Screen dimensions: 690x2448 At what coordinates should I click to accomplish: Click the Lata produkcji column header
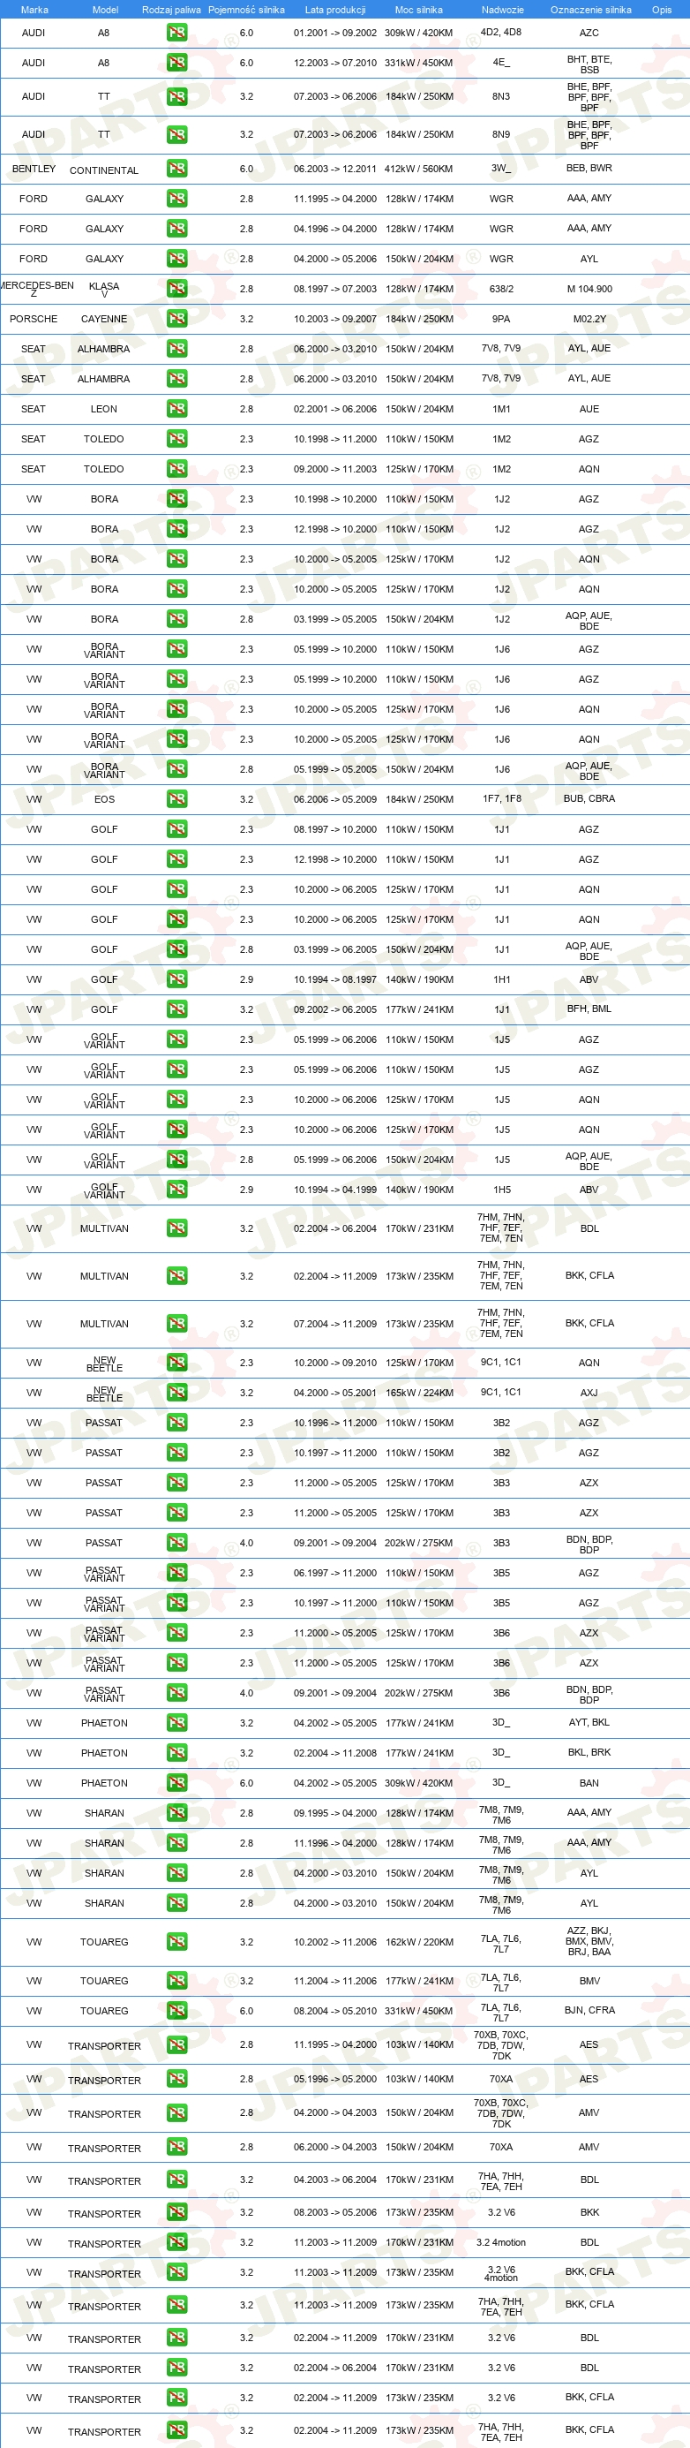[335, 10]
